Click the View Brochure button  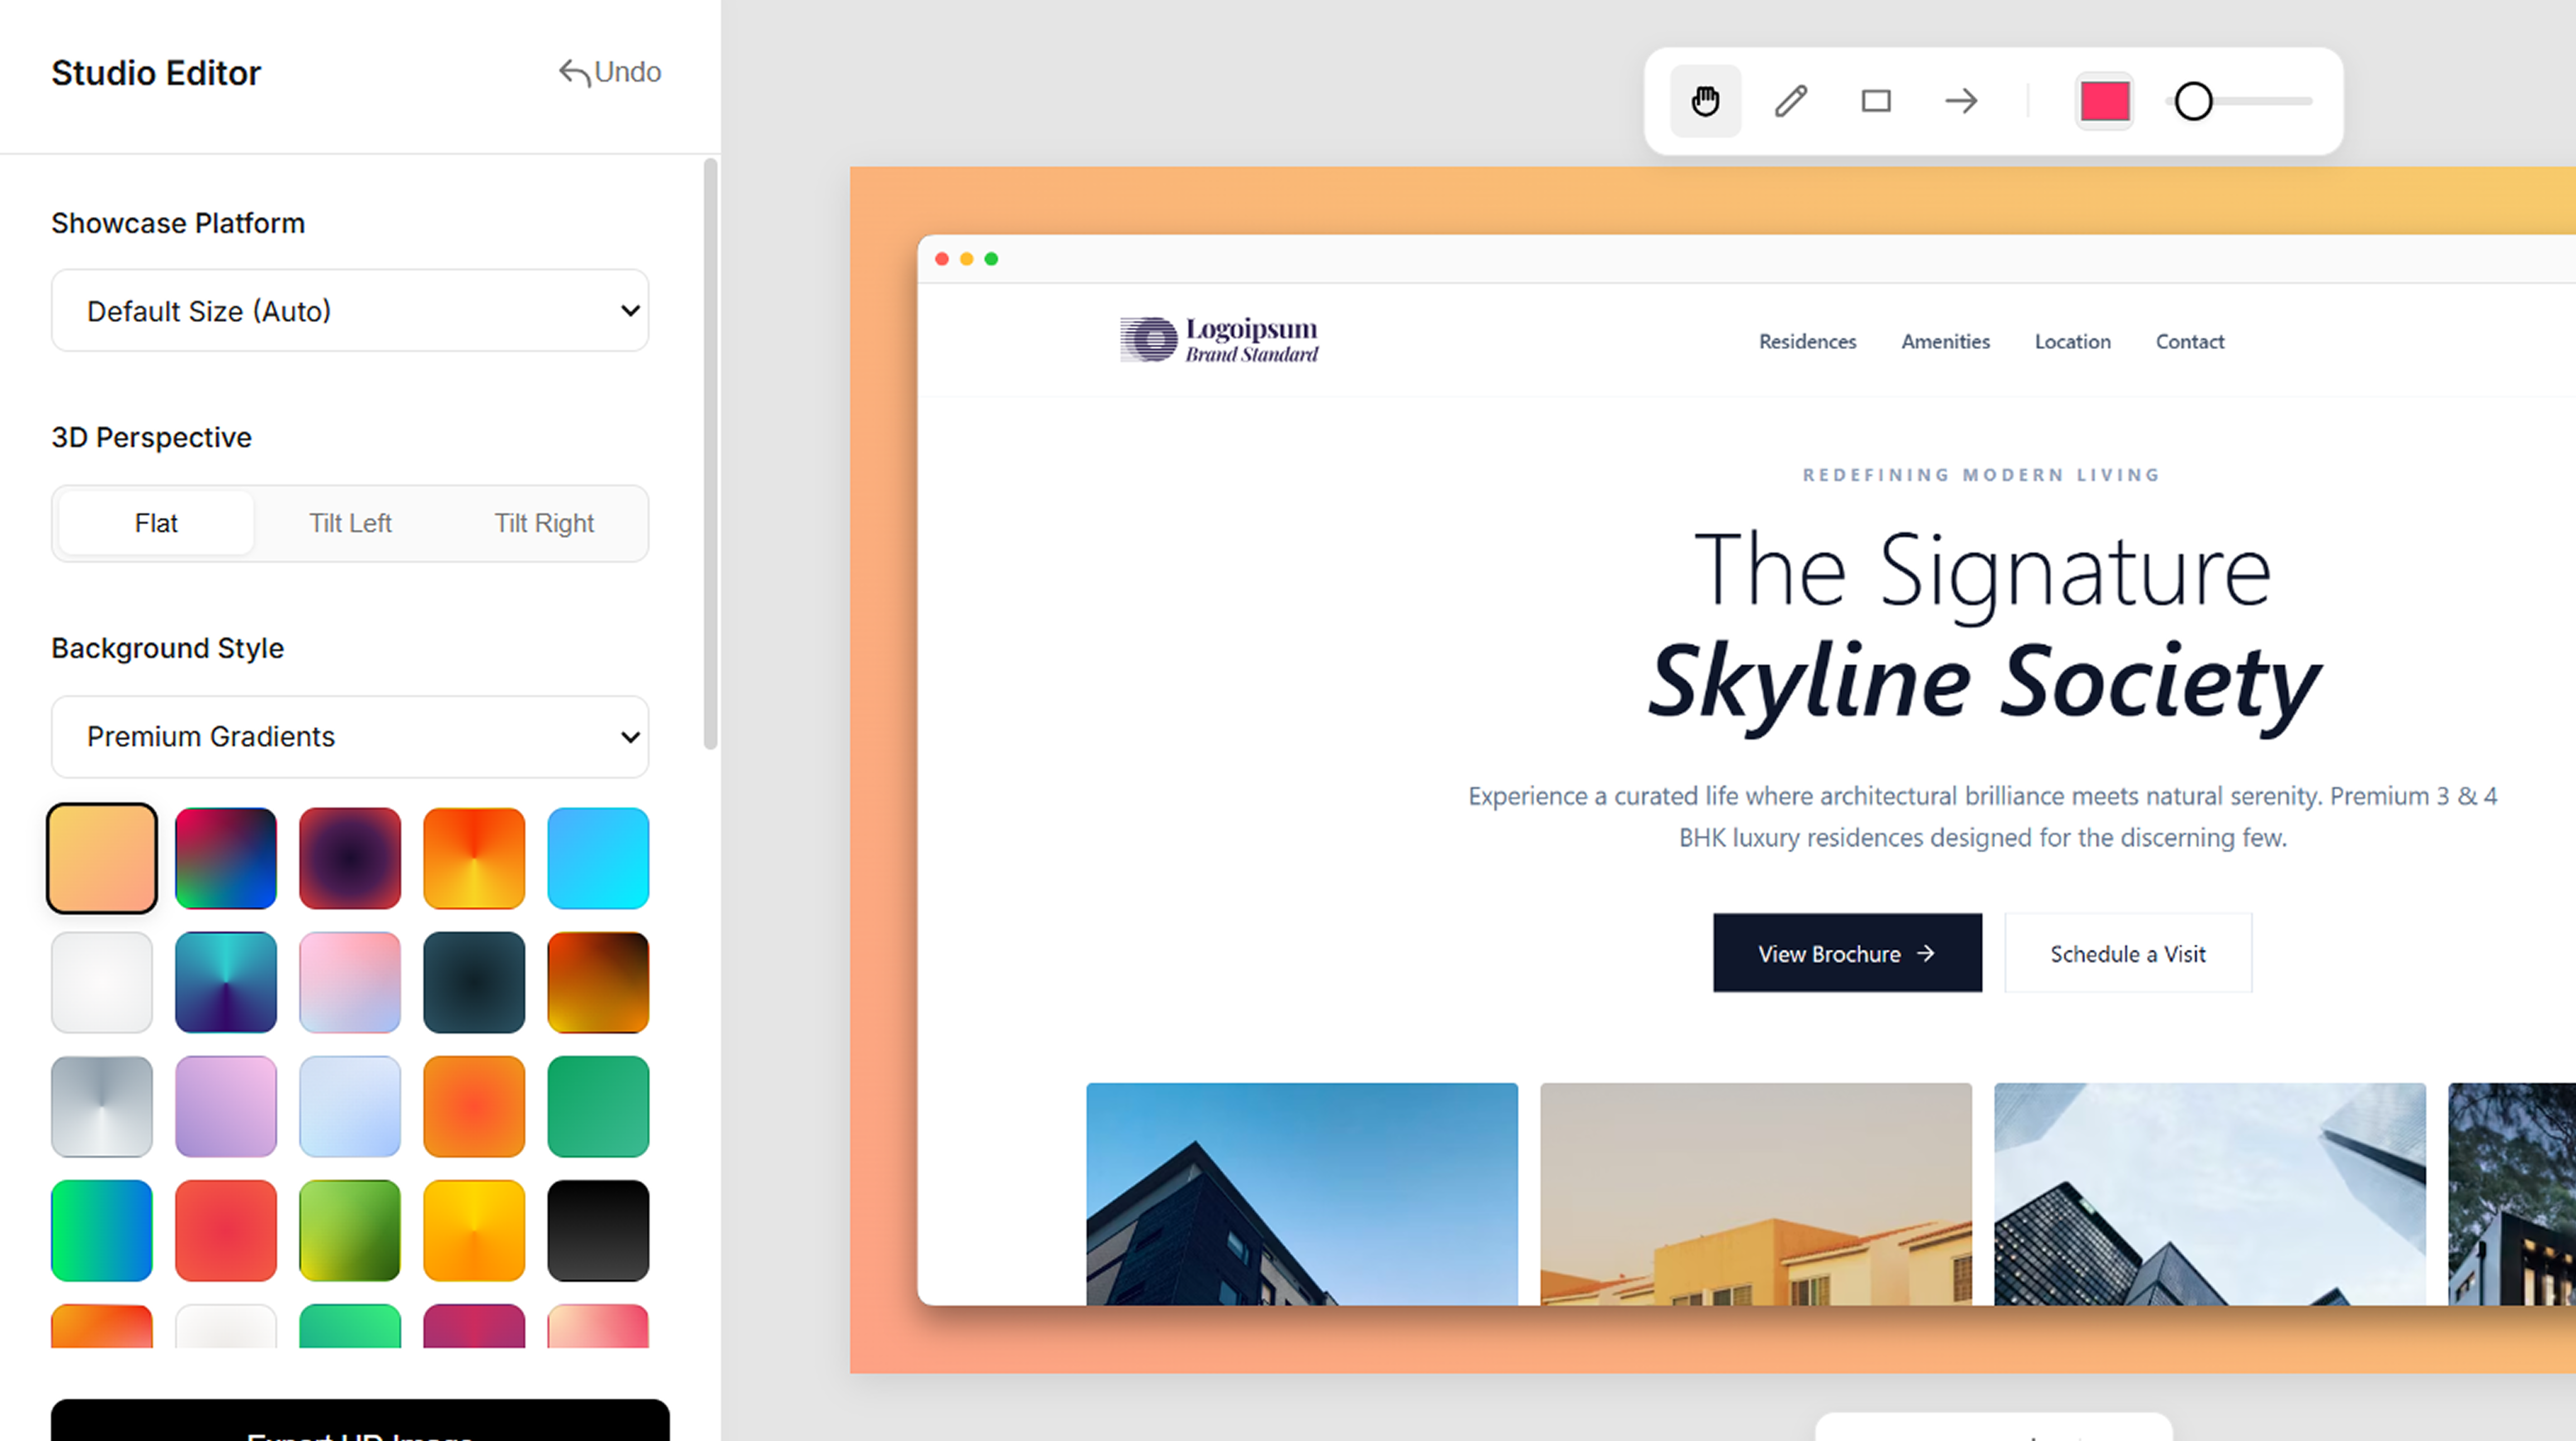click(1847, 953)
